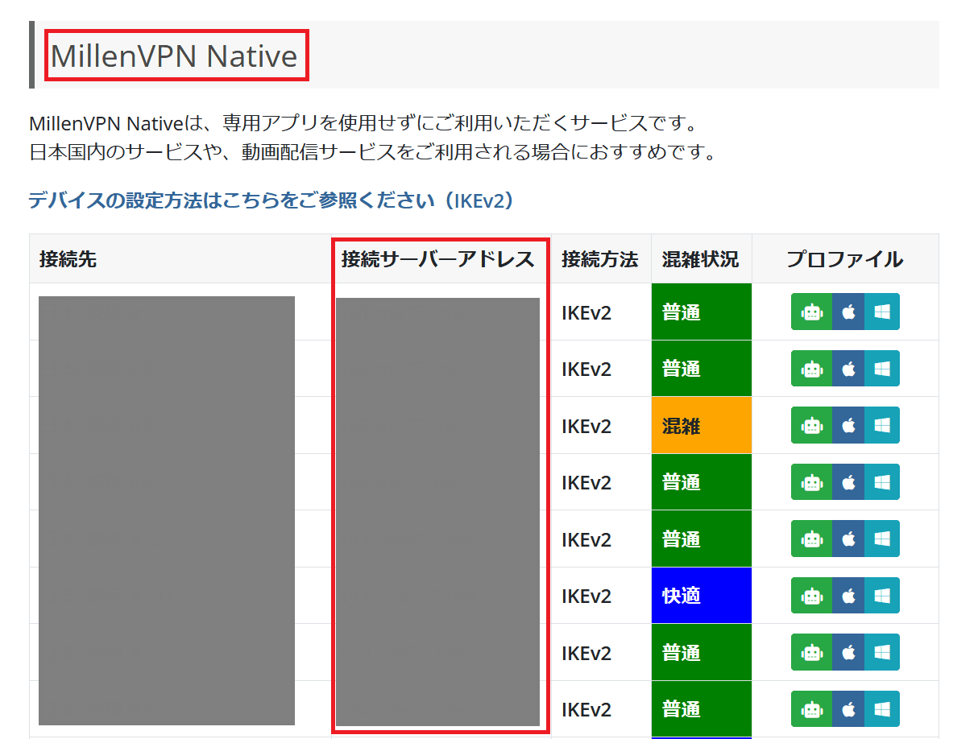
Task: Download Windows profile in the first row
Action: click(x=882, y=312)
